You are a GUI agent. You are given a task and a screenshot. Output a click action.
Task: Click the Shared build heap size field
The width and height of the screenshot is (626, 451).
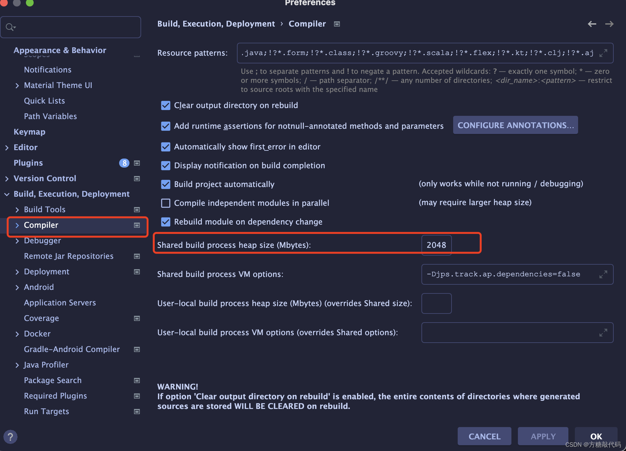pos(436,245)
